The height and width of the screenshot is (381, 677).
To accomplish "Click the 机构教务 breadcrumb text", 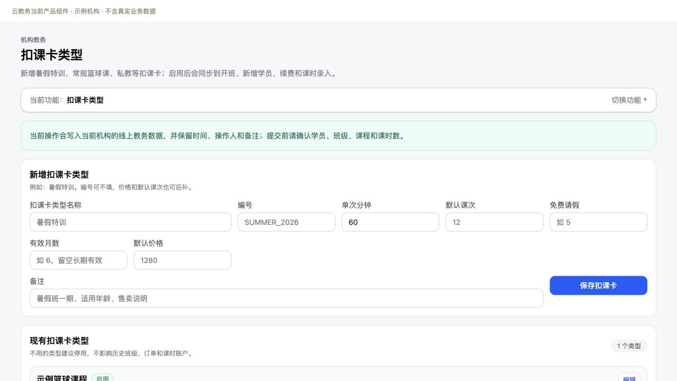I will [33, 40].
